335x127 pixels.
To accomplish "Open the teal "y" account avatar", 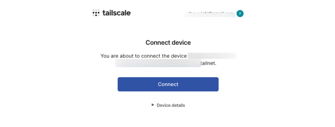I will (x=240, y=13).
